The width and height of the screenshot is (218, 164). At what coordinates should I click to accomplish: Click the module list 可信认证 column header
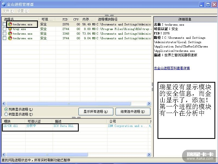point(39,121)
